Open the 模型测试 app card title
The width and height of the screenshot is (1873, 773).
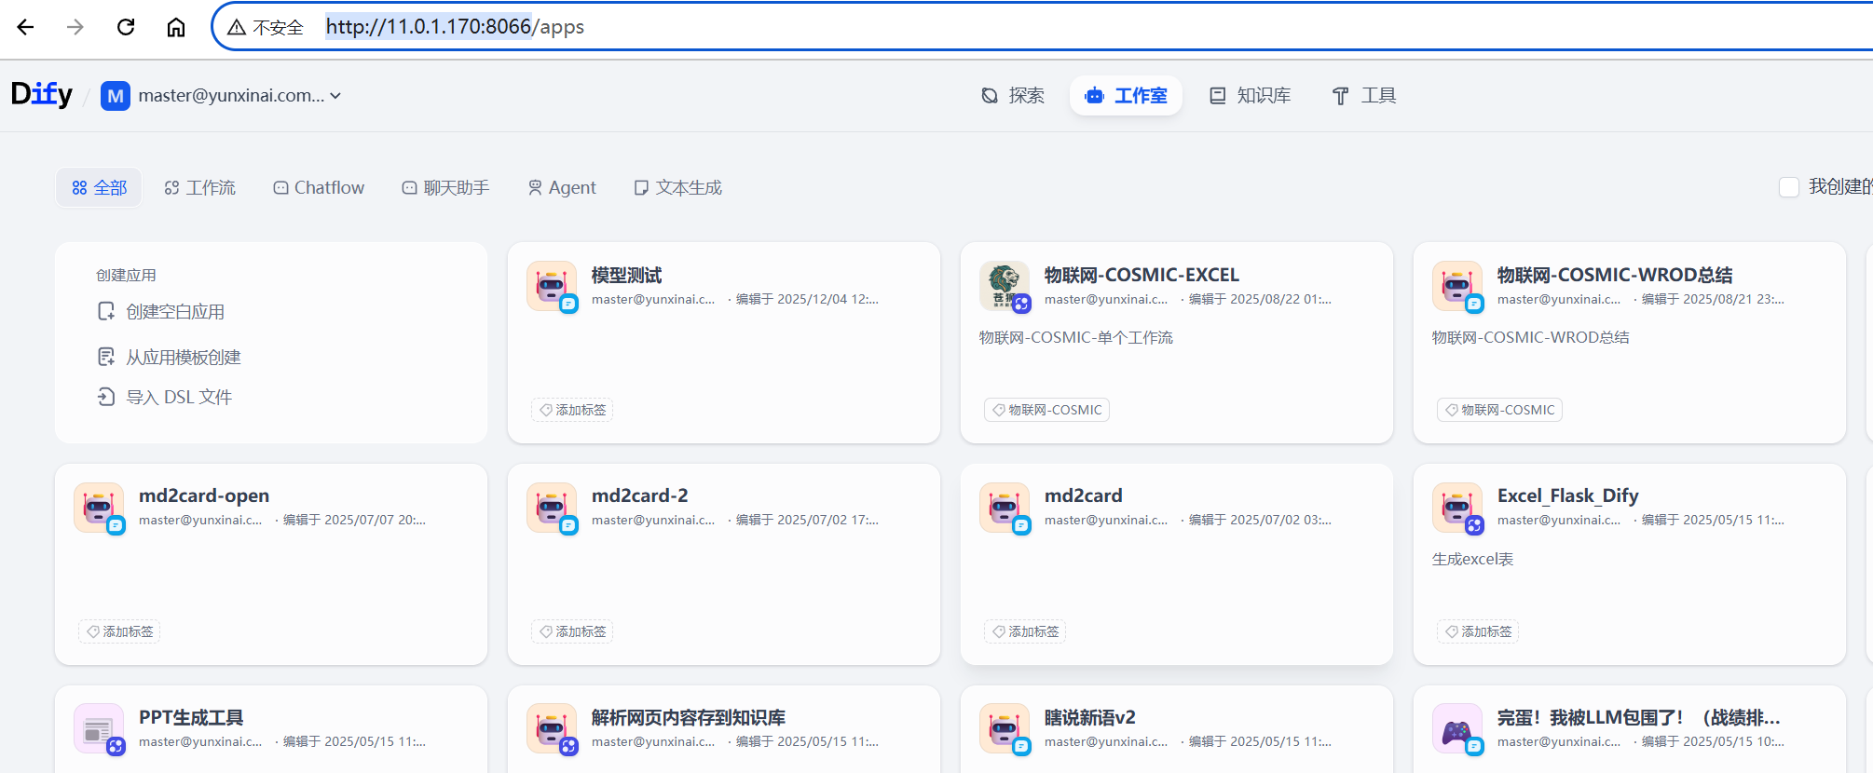(x=626, y=275)
